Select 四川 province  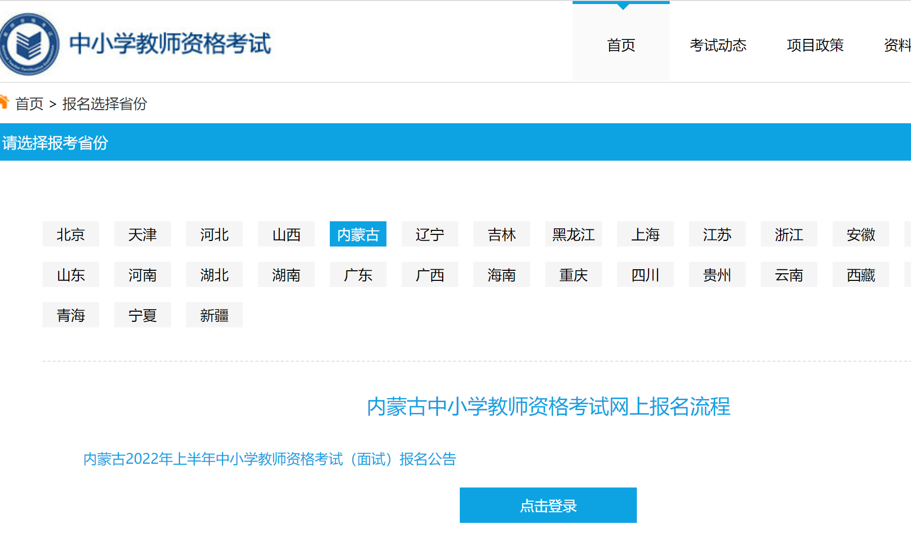[x=645, y=275]
